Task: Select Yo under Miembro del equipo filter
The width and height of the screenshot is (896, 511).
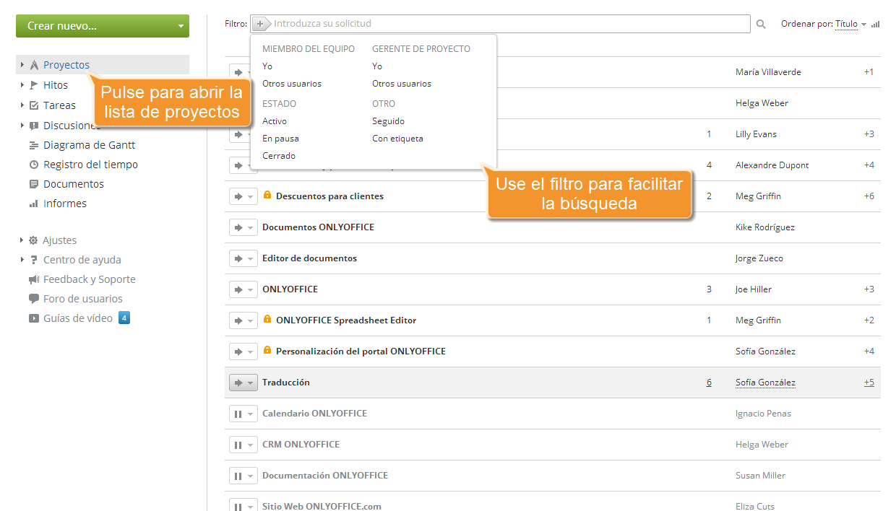Action: [267, 66]
